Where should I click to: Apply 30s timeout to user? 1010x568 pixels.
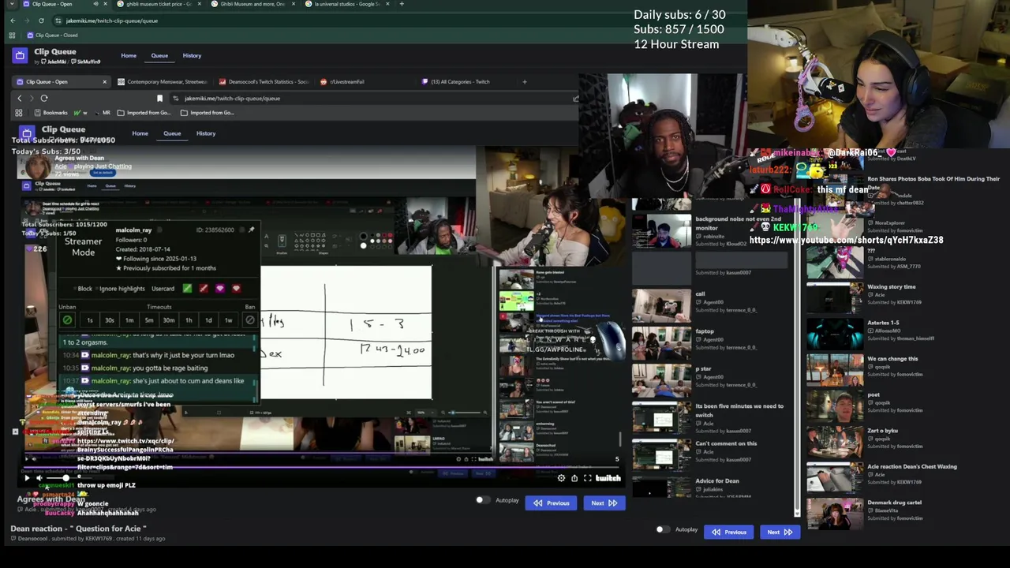pyautogui.click(x=109, y=320)
